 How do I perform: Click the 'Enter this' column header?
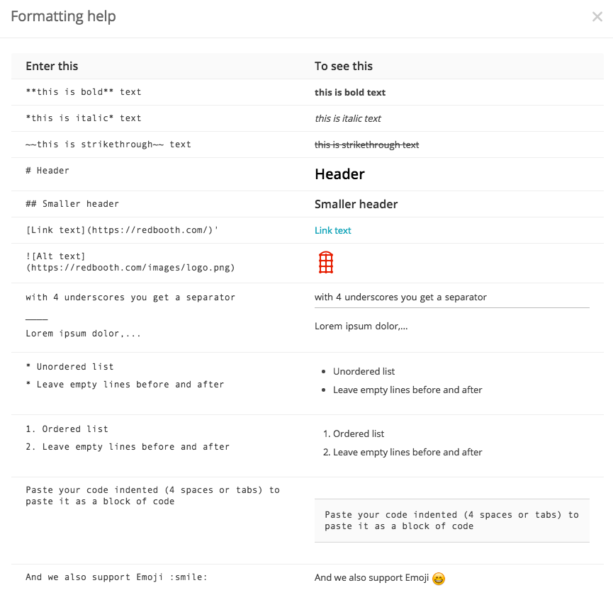pyautogui.click(x=52, y=66)
